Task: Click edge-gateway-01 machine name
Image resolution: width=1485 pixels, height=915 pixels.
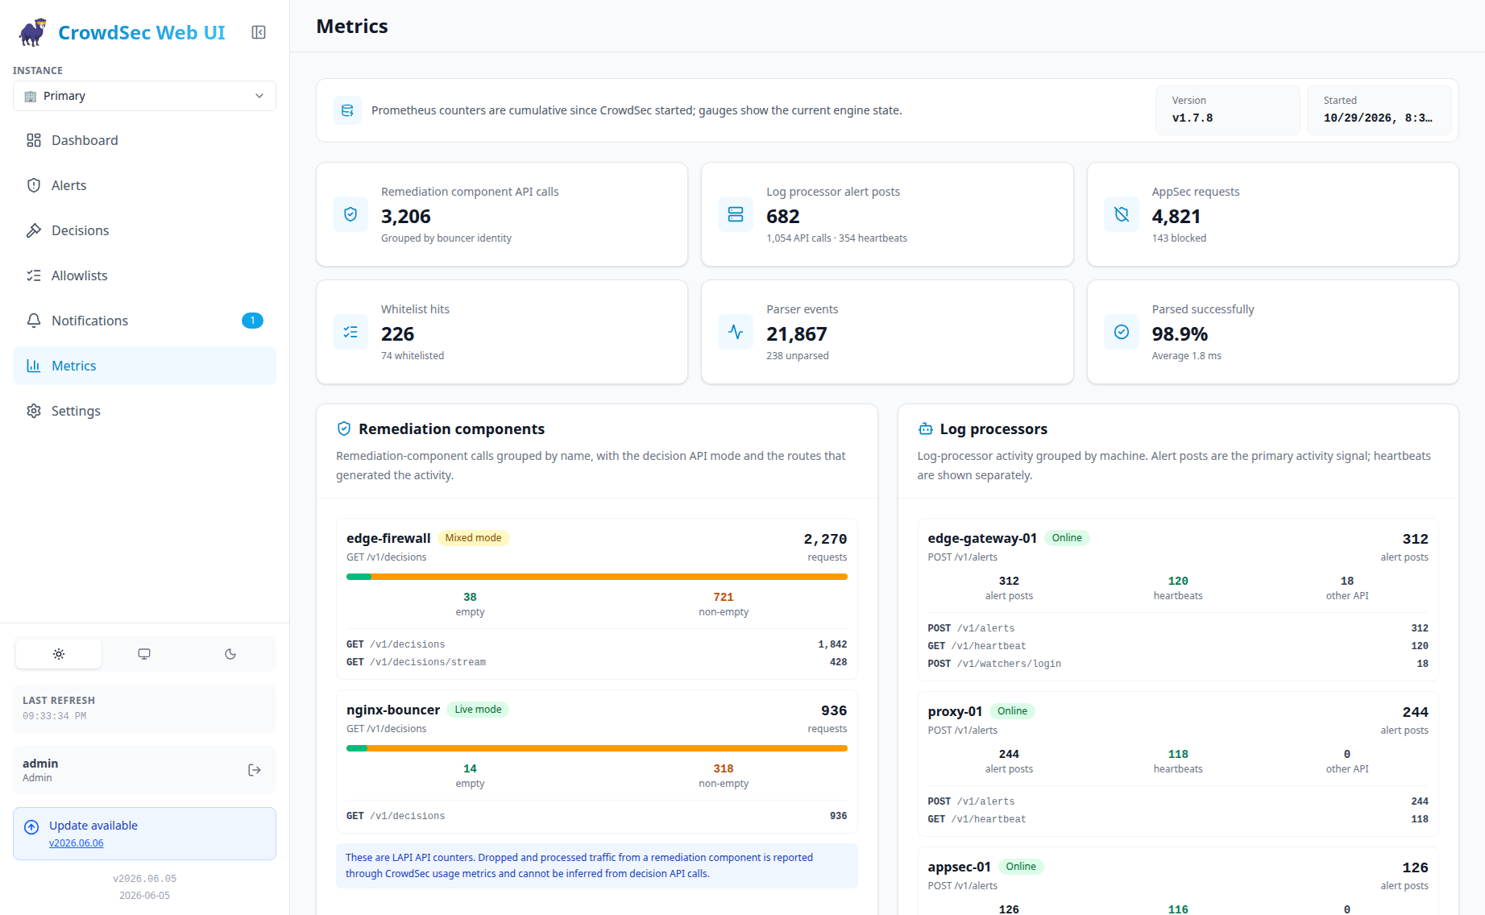Action: (x=982, y=538)
